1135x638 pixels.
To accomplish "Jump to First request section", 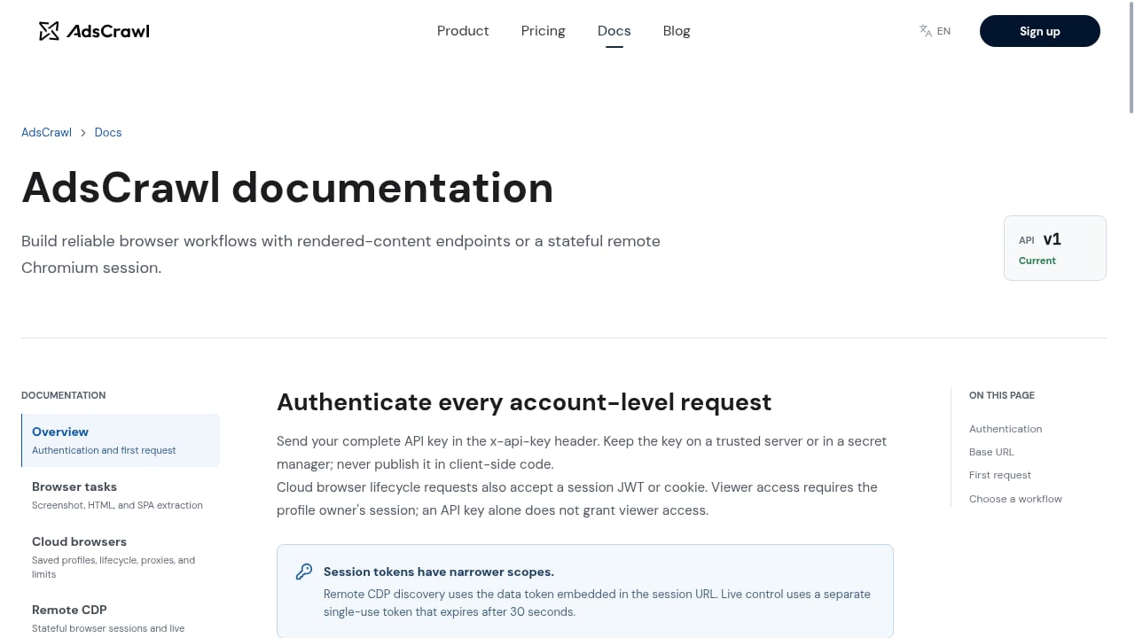I will click(1000, 475).
